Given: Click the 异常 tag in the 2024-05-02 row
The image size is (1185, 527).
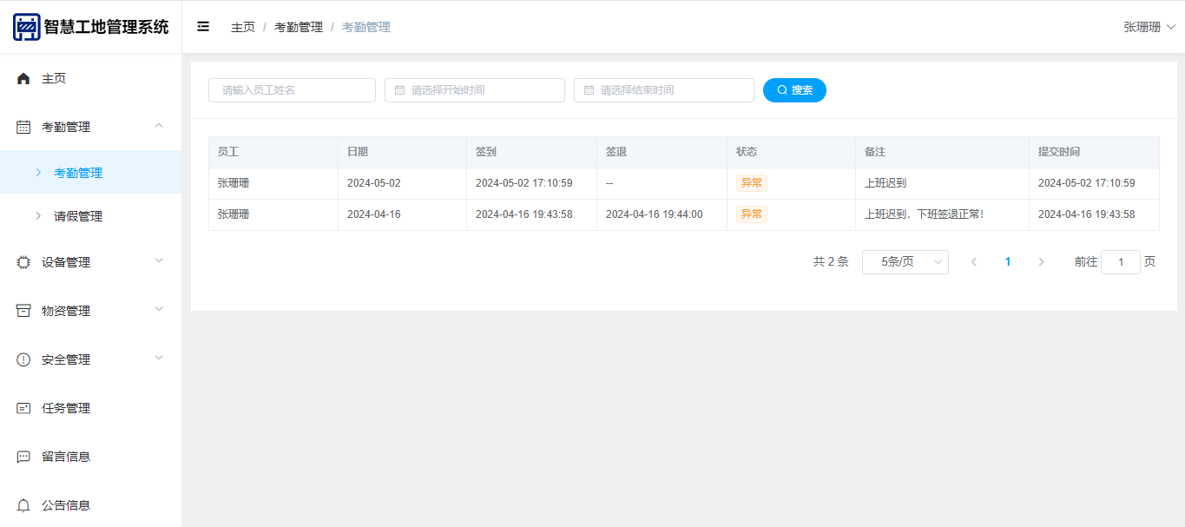Looking at the screenshot, I should [752, 183].
